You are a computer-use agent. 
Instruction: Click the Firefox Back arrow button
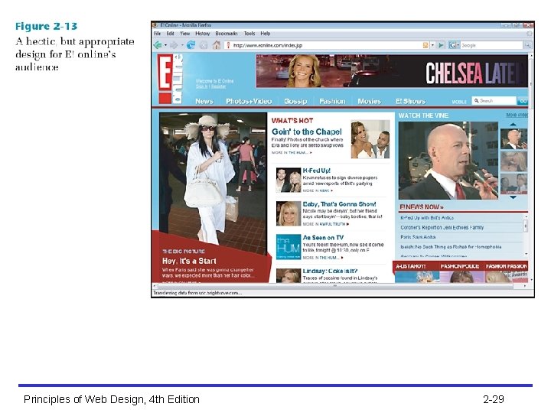click(158, 45)
